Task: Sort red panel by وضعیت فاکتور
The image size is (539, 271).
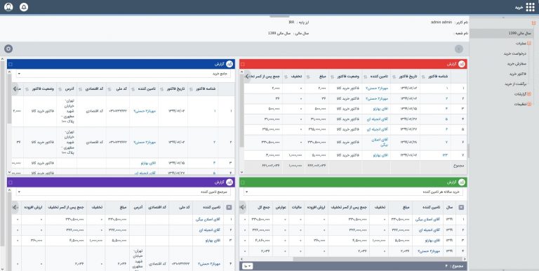Action: point(333,77)
